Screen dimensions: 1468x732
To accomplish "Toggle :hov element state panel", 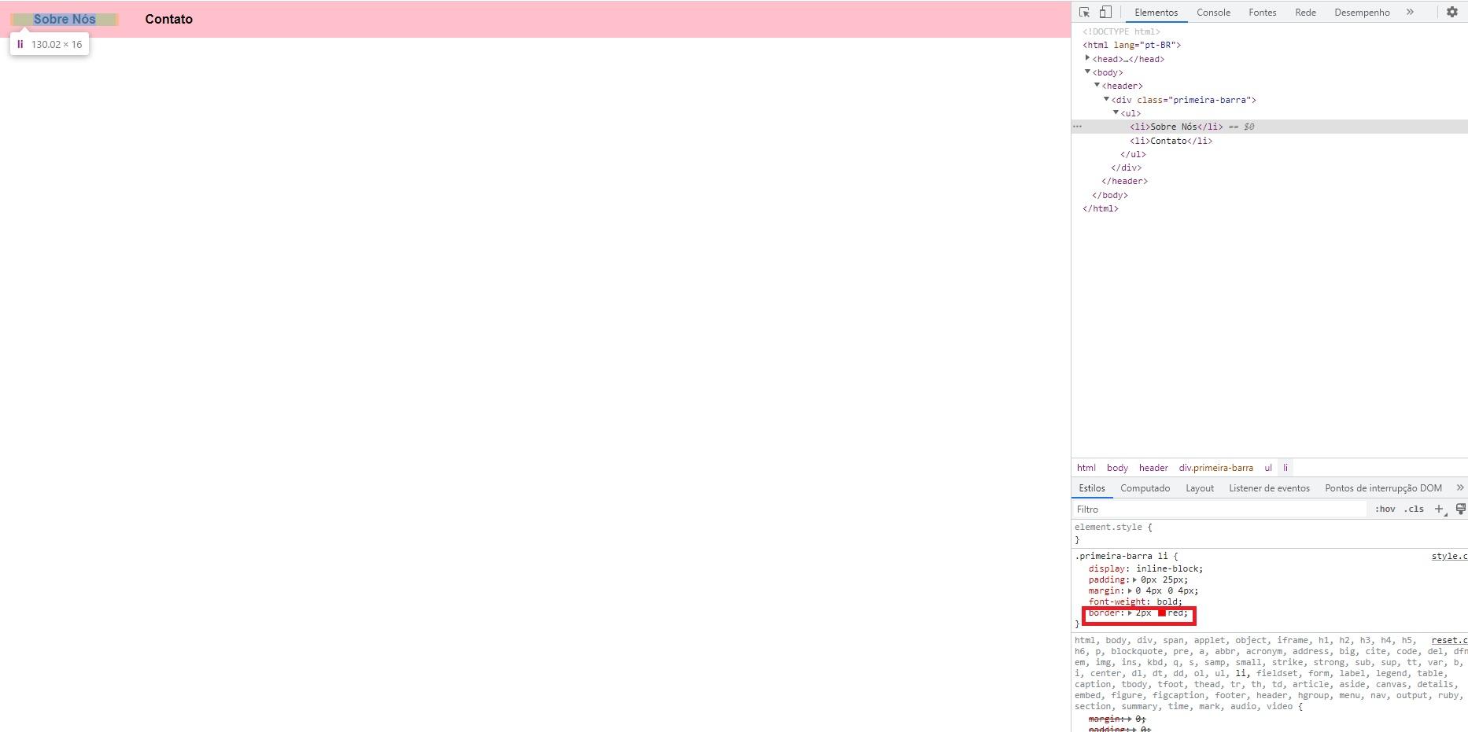I will (1385, 509).
